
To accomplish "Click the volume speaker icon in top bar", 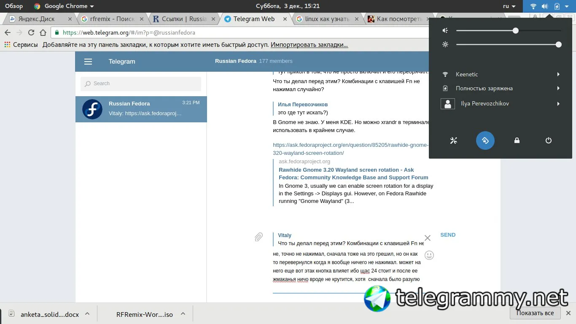I will point(545,6).
